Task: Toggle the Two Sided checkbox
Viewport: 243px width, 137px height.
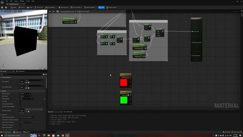Action: click(x=20, y=102)
